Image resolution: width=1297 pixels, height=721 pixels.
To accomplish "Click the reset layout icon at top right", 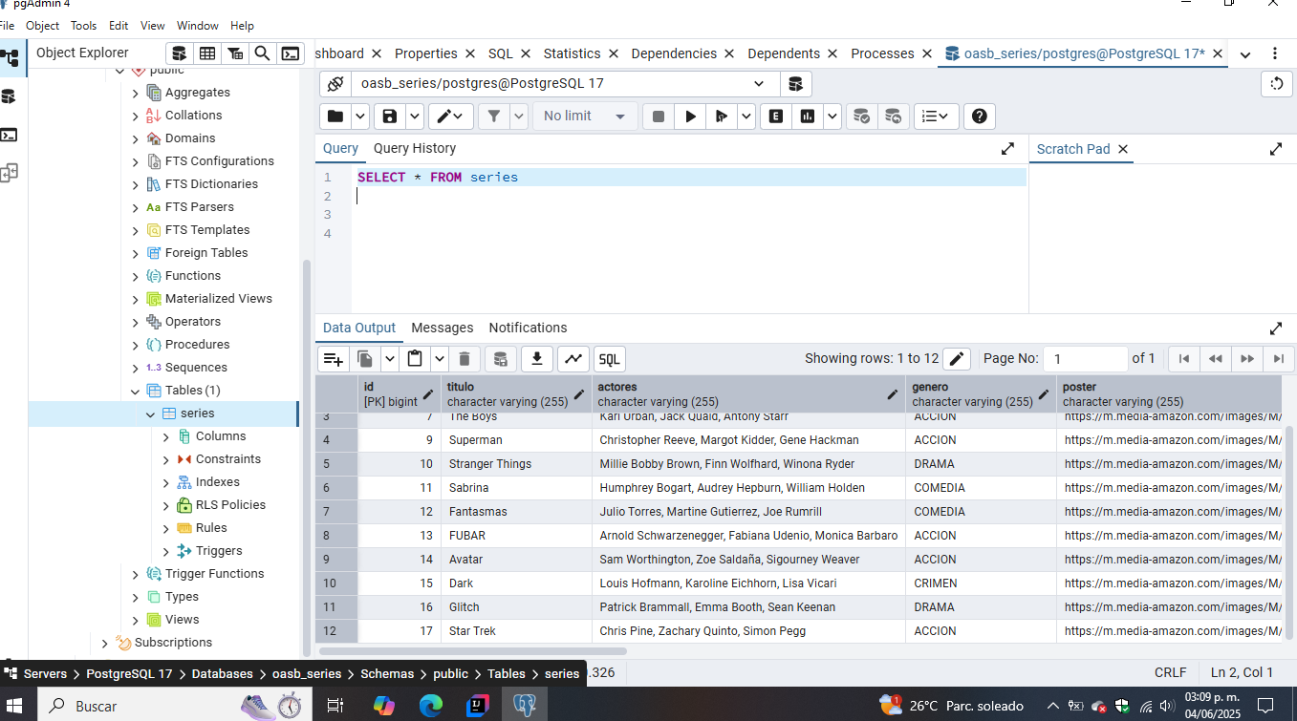I will click(x=1277, y=83).
